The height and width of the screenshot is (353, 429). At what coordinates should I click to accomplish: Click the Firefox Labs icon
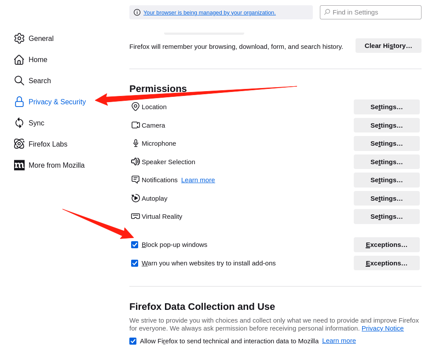point(19,144)
